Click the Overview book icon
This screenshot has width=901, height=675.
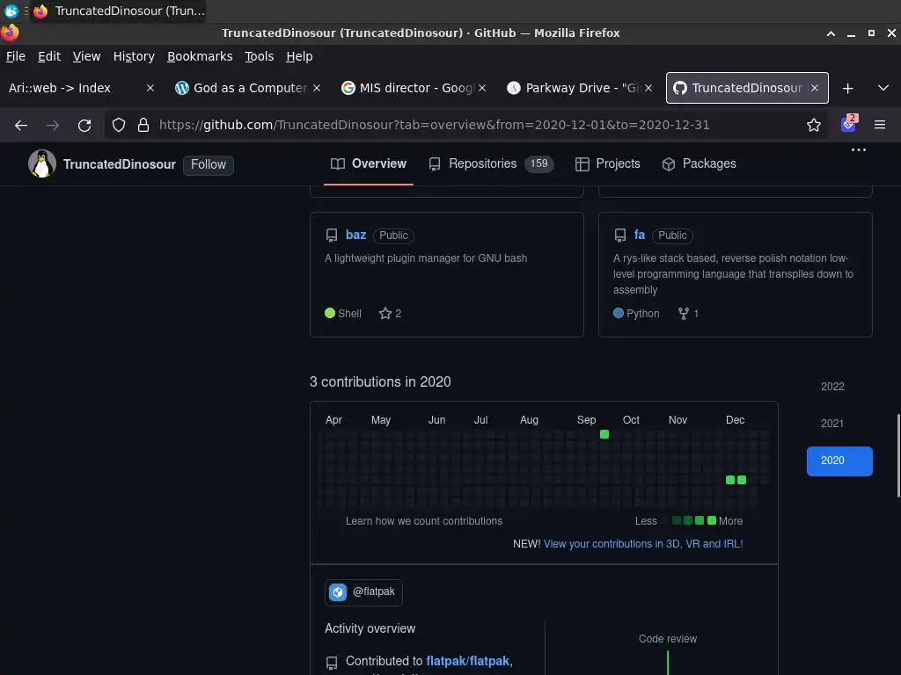(338, 164)
